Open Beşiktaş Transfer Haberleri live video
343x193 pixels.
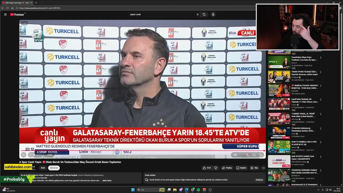(305, 87)
